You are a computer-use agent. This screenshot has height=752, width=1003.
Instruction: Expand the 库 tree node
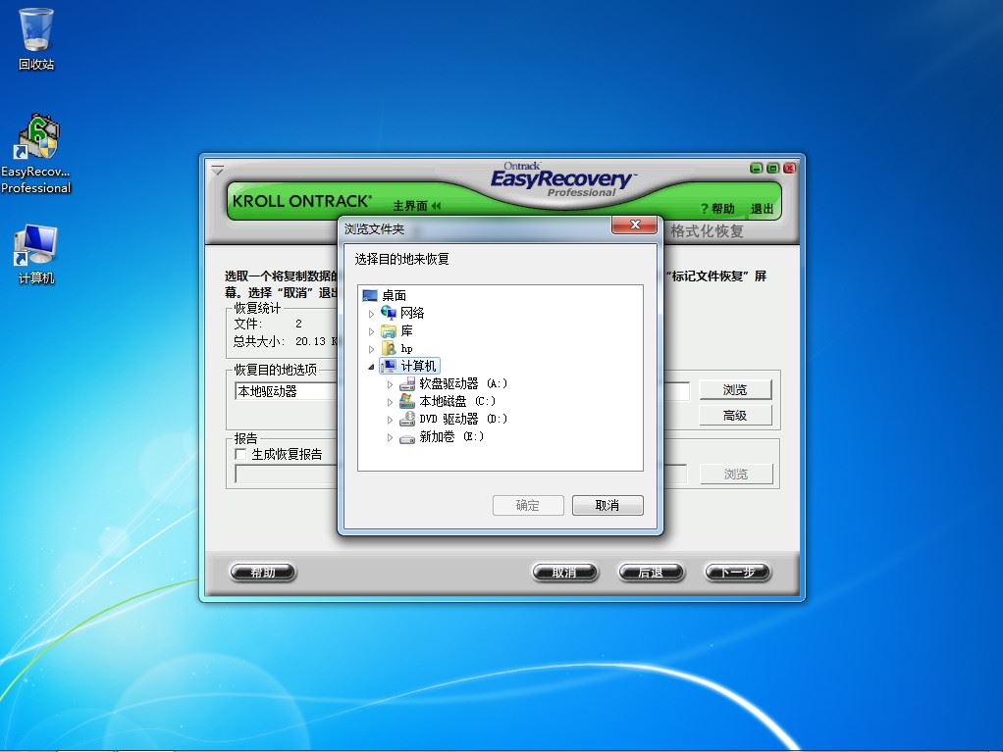[x=371, y=331]
